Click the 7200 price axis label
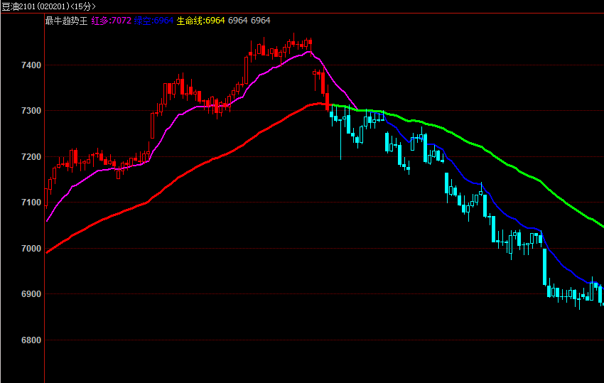The width and height of the screenshot is (604, 383). [31, 157]
